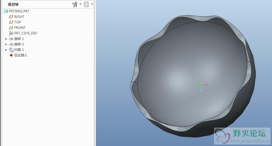The image size is (272, 146).
Task: Click the red insert-here arrow icon
Action: point(11,55)
